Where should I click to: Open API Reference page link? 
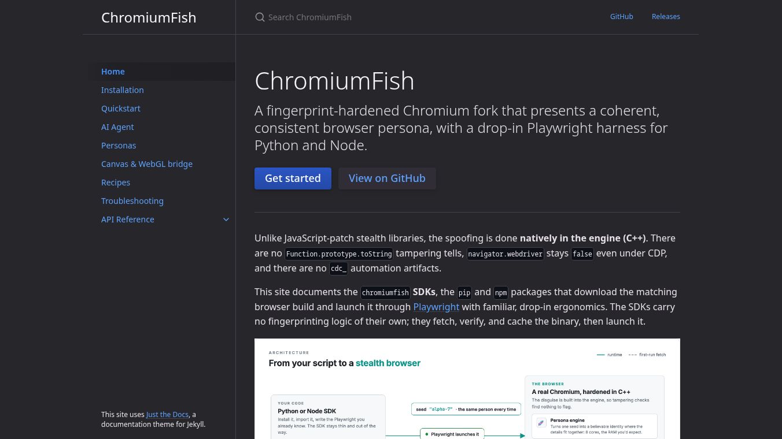click(x=128, y=219)
